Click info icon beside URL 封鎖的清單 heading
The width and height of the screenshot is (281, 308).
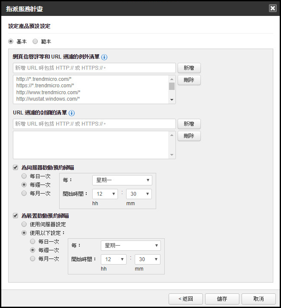[x=72, y=113]
